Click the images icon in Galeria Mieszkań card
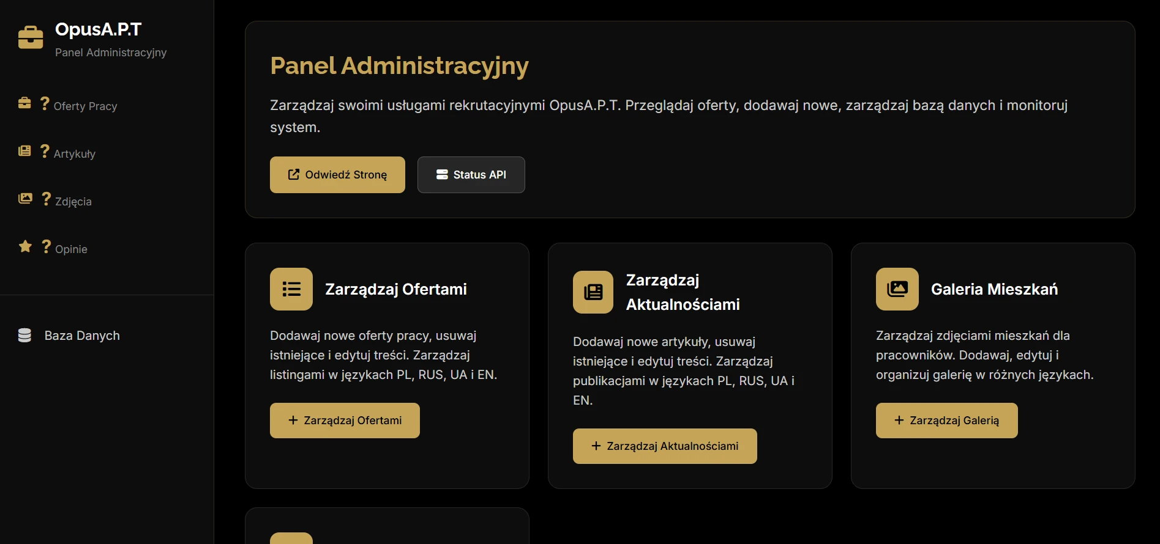Screen dimensions: 1160x544 [x=897, y=289]
